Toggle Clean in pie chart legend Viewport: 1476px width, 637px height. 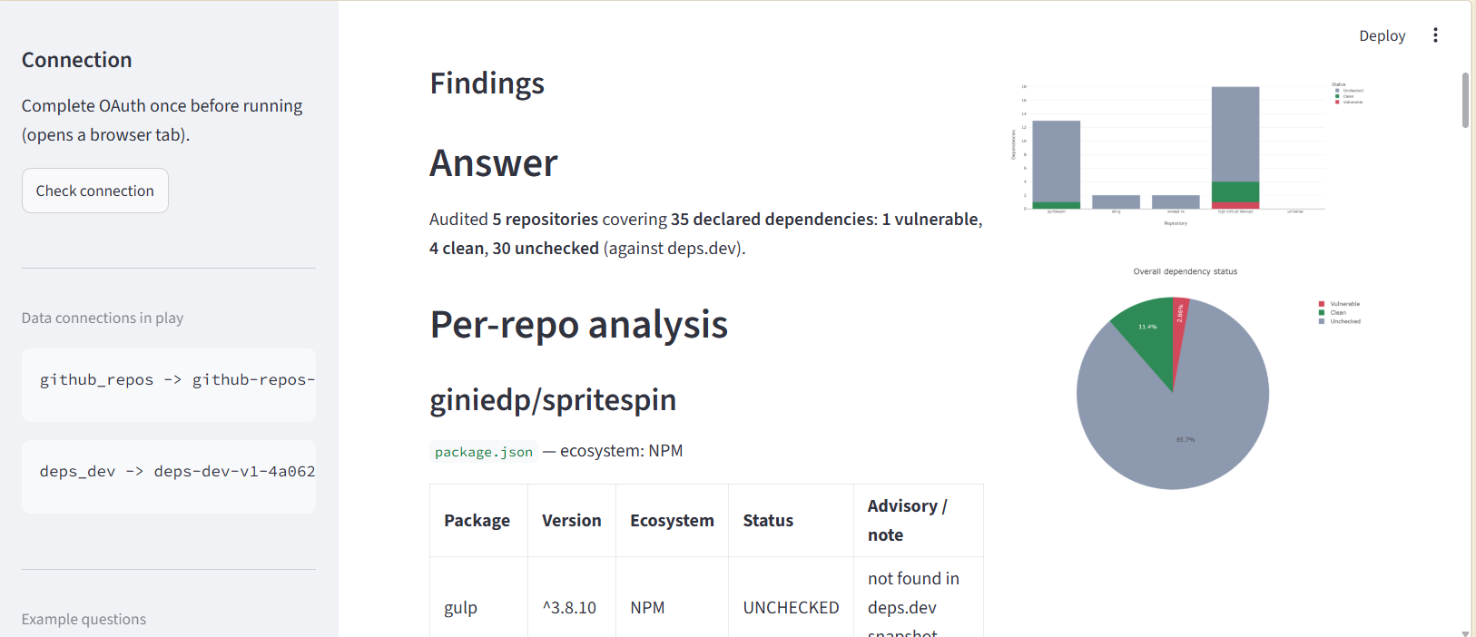point(1333,312)
